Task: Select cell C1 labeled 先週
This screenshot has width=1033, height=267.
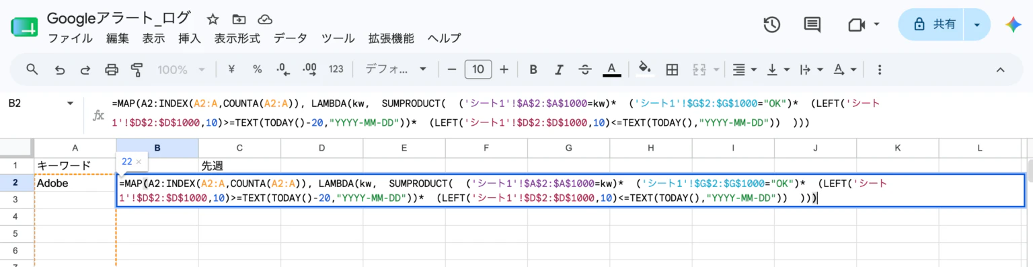Action: [x=239, y=165]
